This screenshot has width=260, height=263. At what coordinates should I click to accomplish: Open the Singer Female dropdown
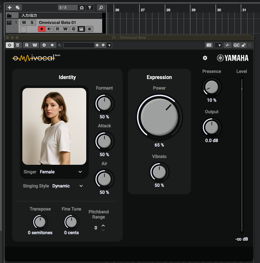click(80, 172)
